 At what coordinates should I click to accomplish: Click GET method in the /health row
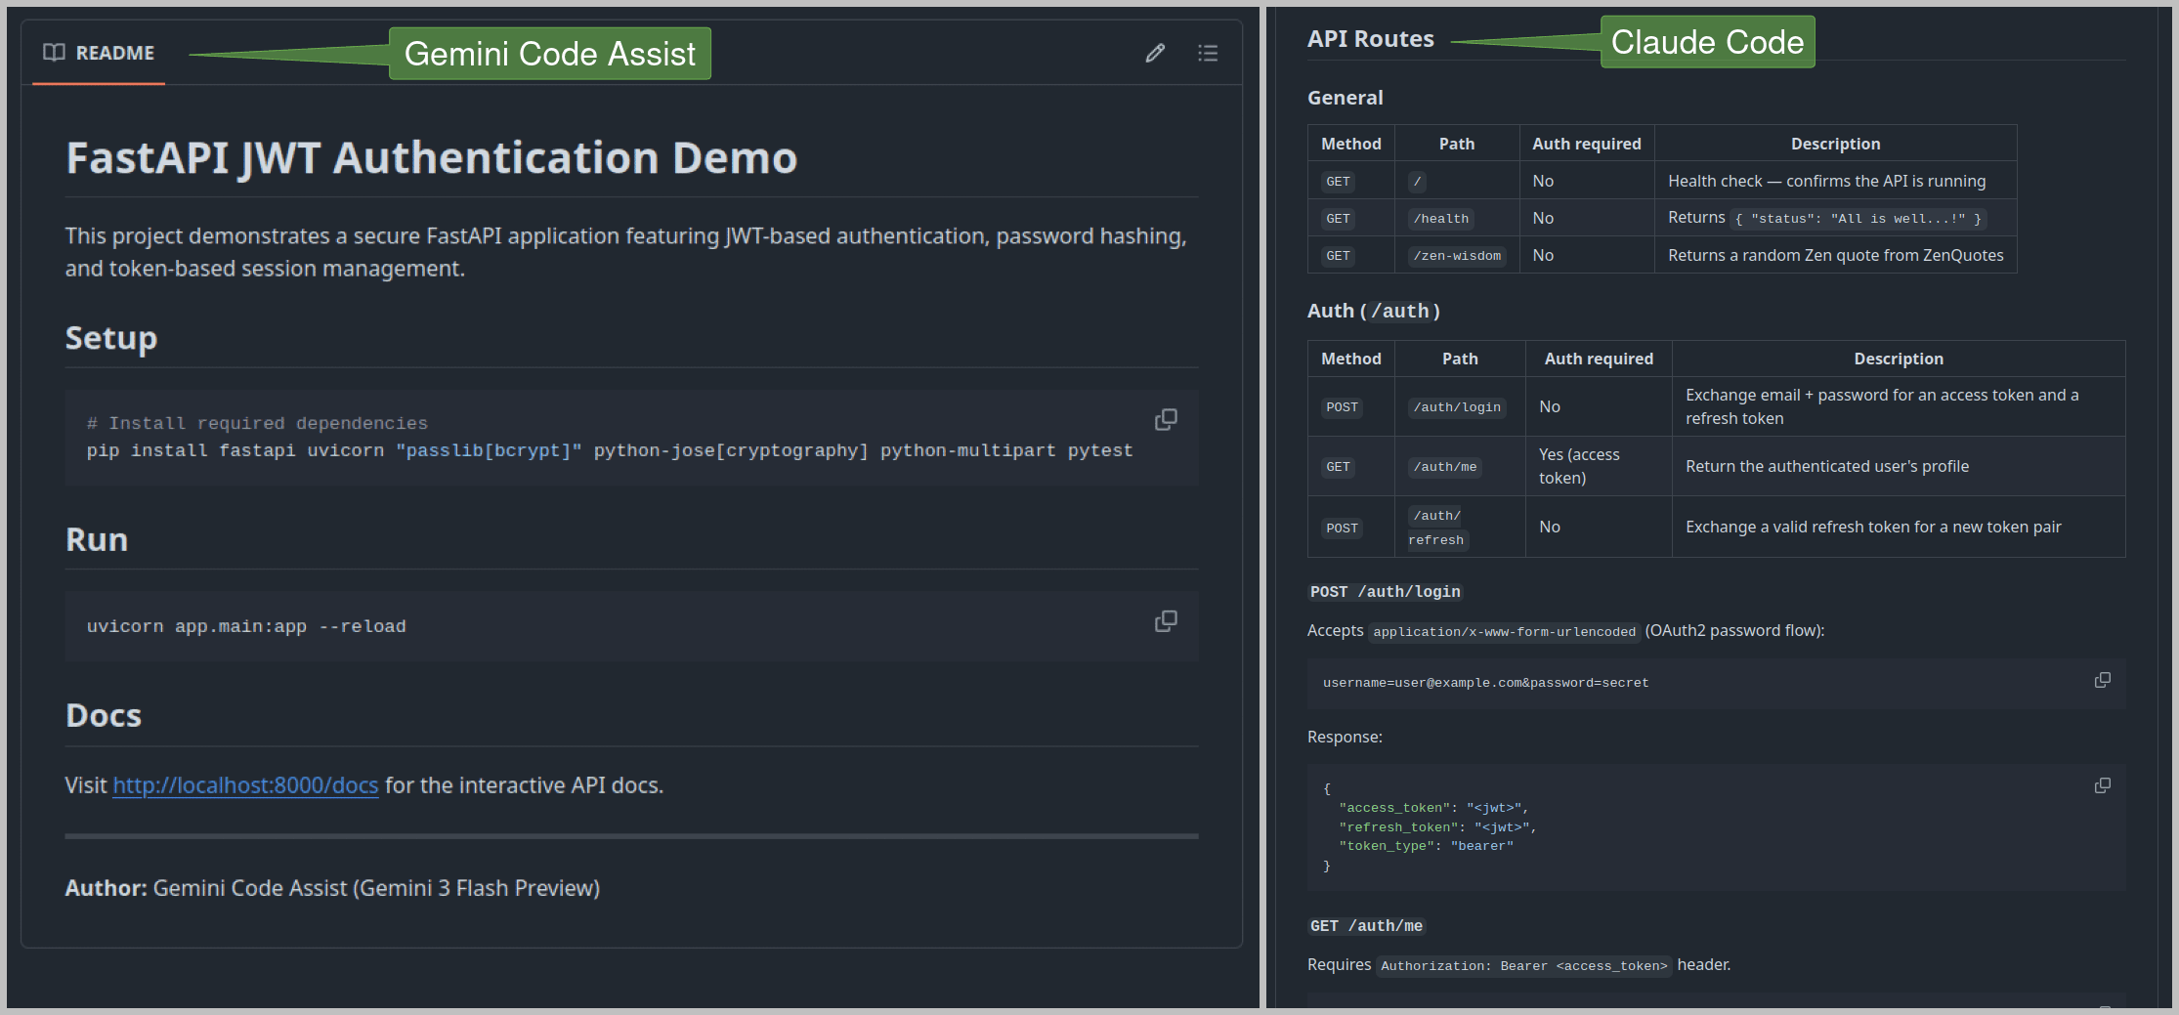coord(1338,219)
